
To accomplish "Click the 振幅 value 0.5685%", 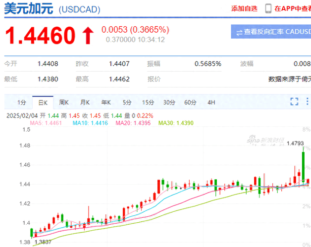I will (x=208, y=64).
